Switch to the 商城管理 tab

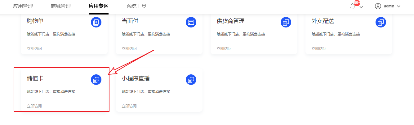pyautogui.click(x=61, y=6)
